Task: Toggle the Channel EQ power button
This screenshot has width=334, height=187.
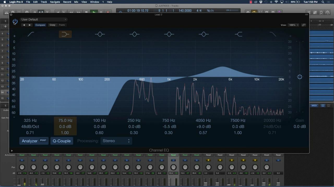Action: (15, 21)
